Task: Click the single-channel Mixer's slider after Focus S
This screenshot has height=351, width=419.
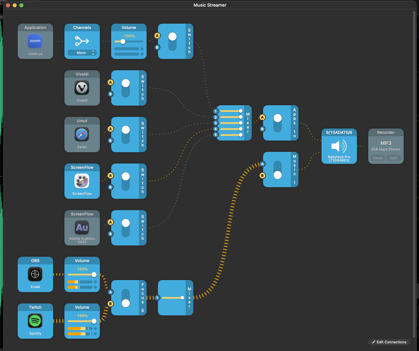Action: 173,298
